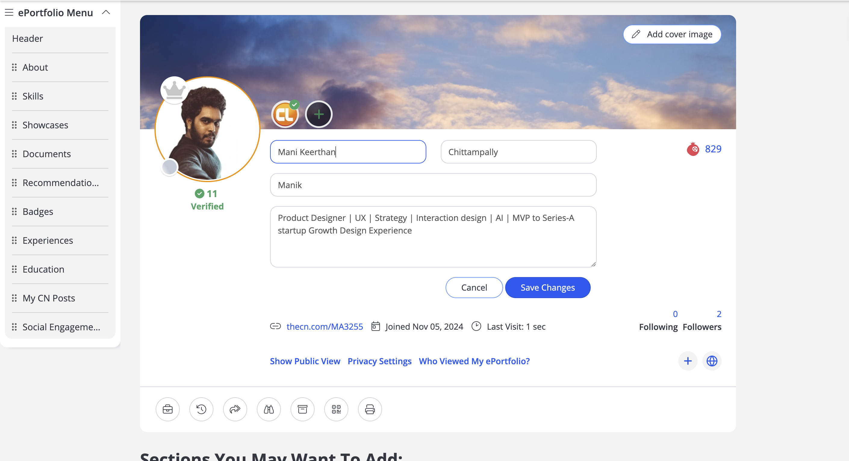
Task: Grab the drag handle next to Badges
Action: tap(14, 212)
